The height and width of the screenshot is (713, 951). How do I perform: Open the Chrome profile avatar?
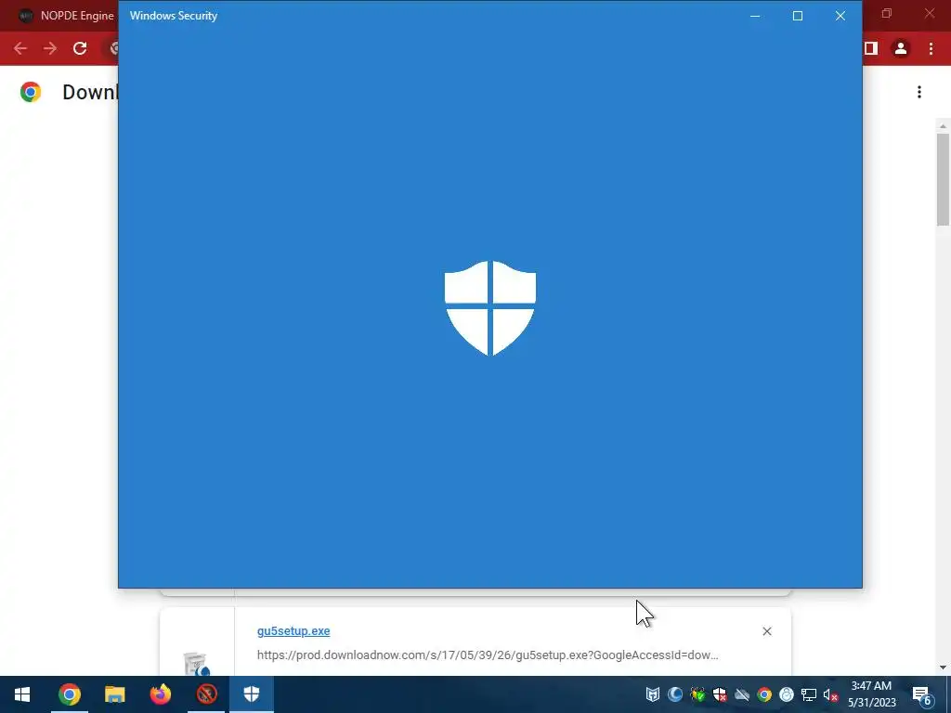coord(901,48)
